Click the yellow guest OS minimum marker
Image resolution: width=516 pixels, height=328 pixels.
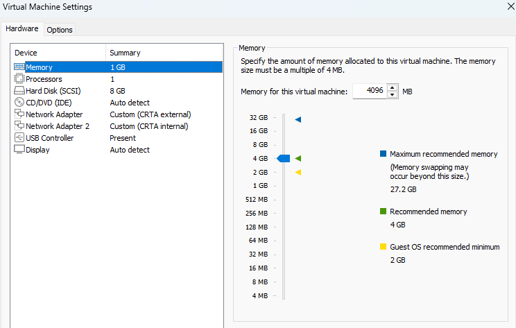298,172
